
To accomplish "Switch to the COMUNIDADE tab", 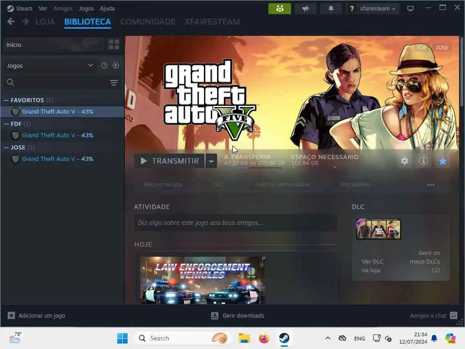I will (148, 22).
